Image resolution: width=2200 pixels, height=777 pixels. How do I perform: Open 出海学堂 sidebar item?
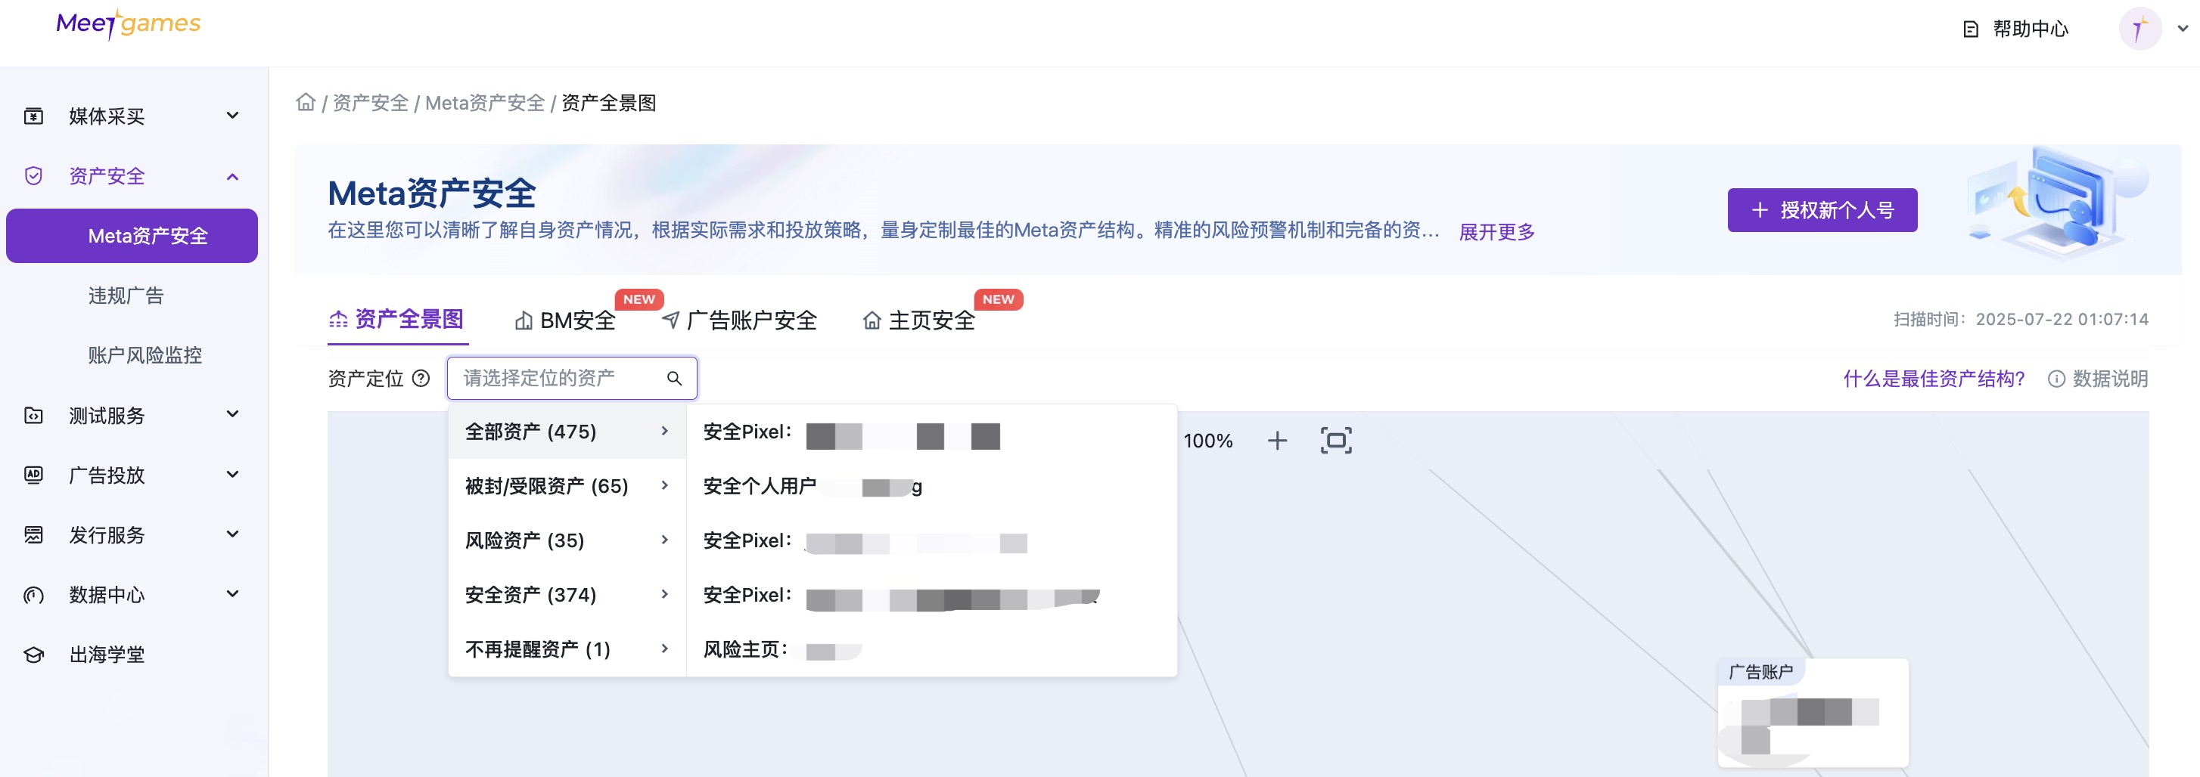click(107, 655)
